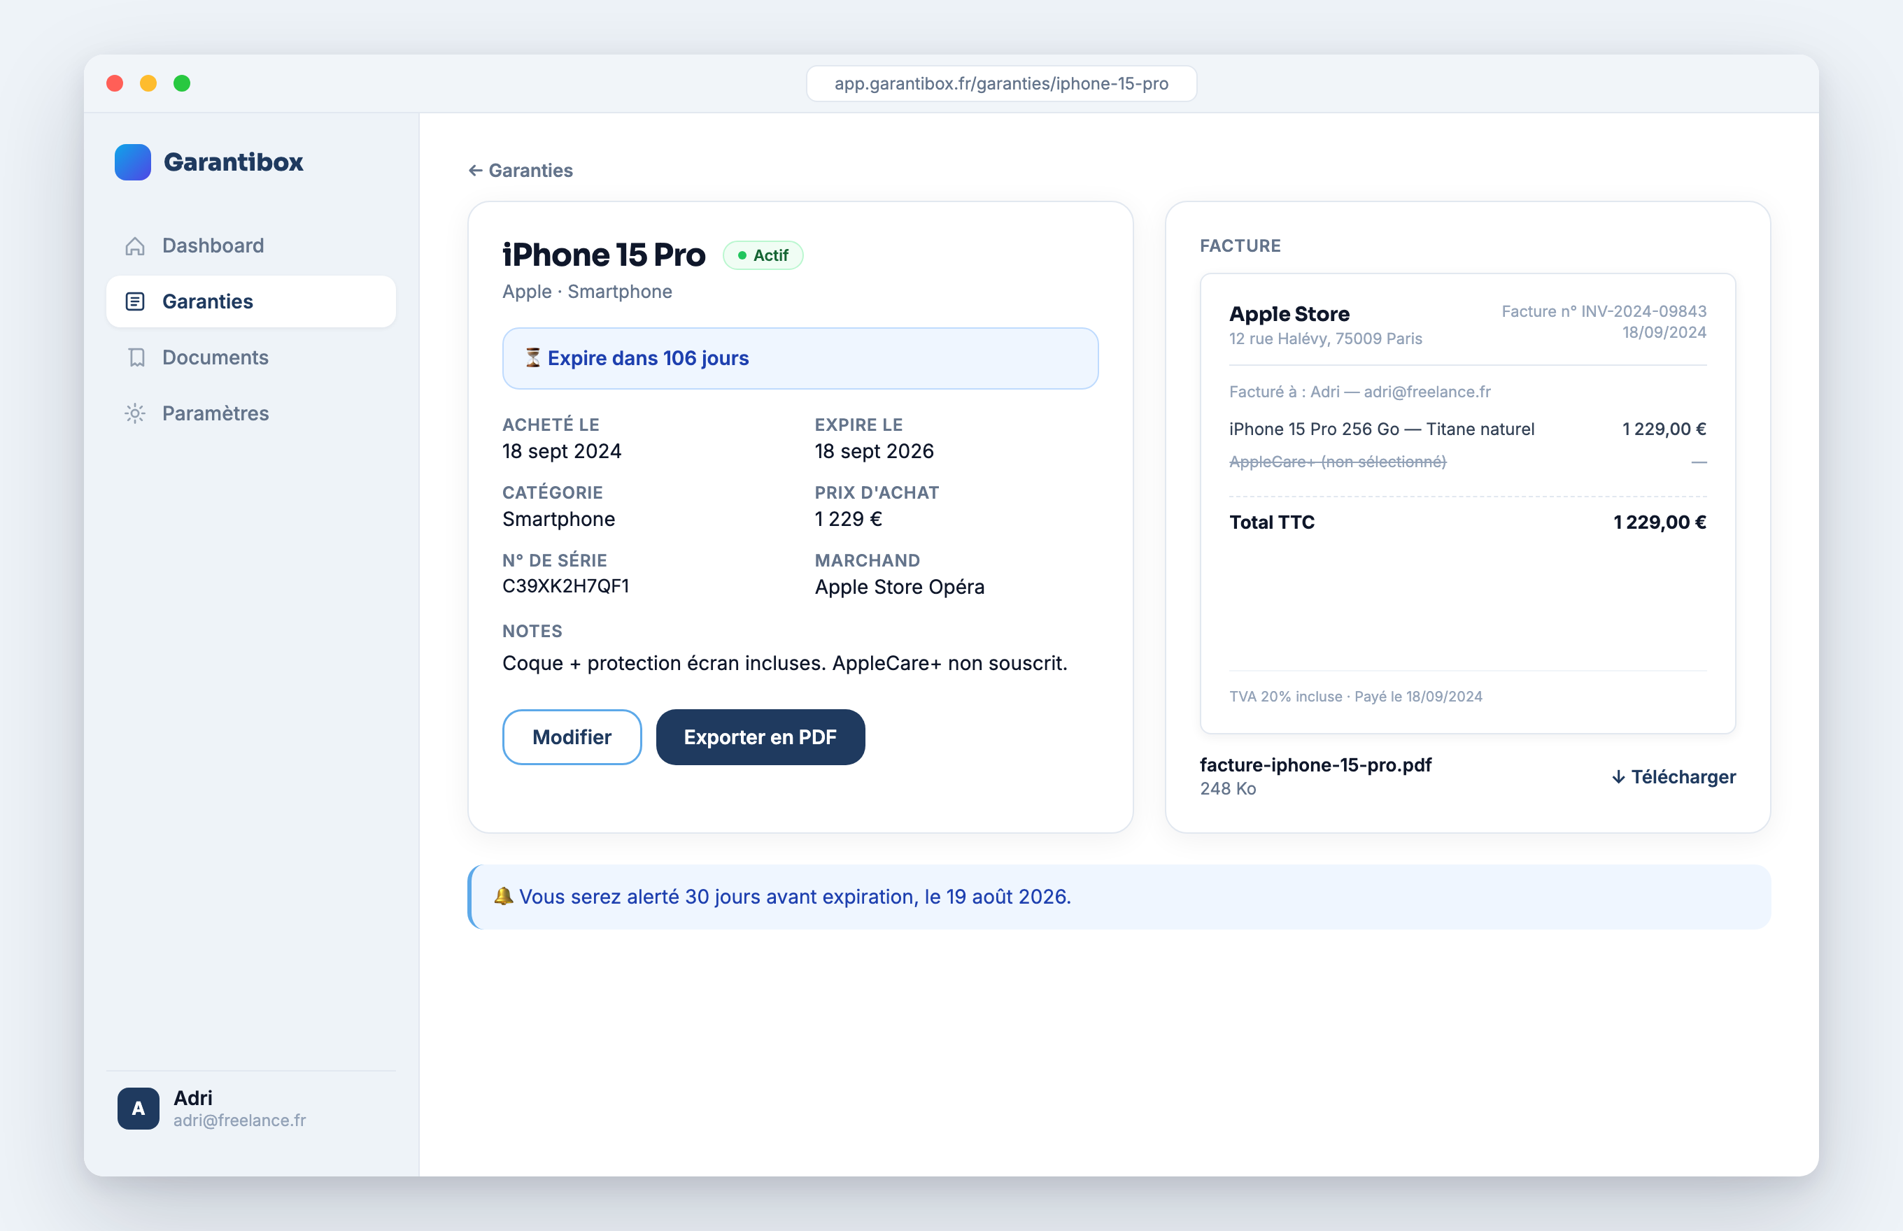Maximize the window with the green button
Image resolution: width=1903 pixels, height=1231 pixels.
183,83
